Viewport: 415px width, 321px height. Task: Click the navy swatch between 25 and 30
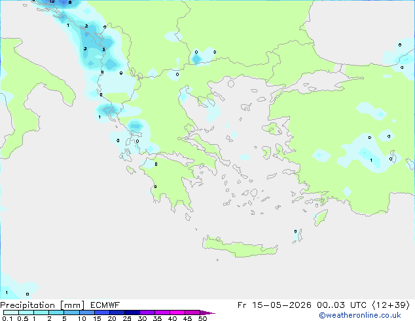pyautogui.click(x=132, y=312)
